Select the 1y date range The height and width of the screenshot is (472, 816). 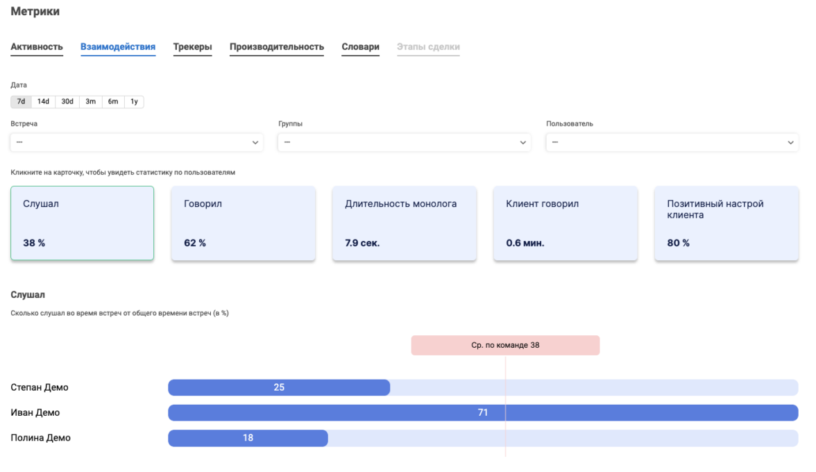(134, 101)
